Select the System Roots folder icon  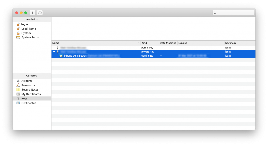coord(18,37)
